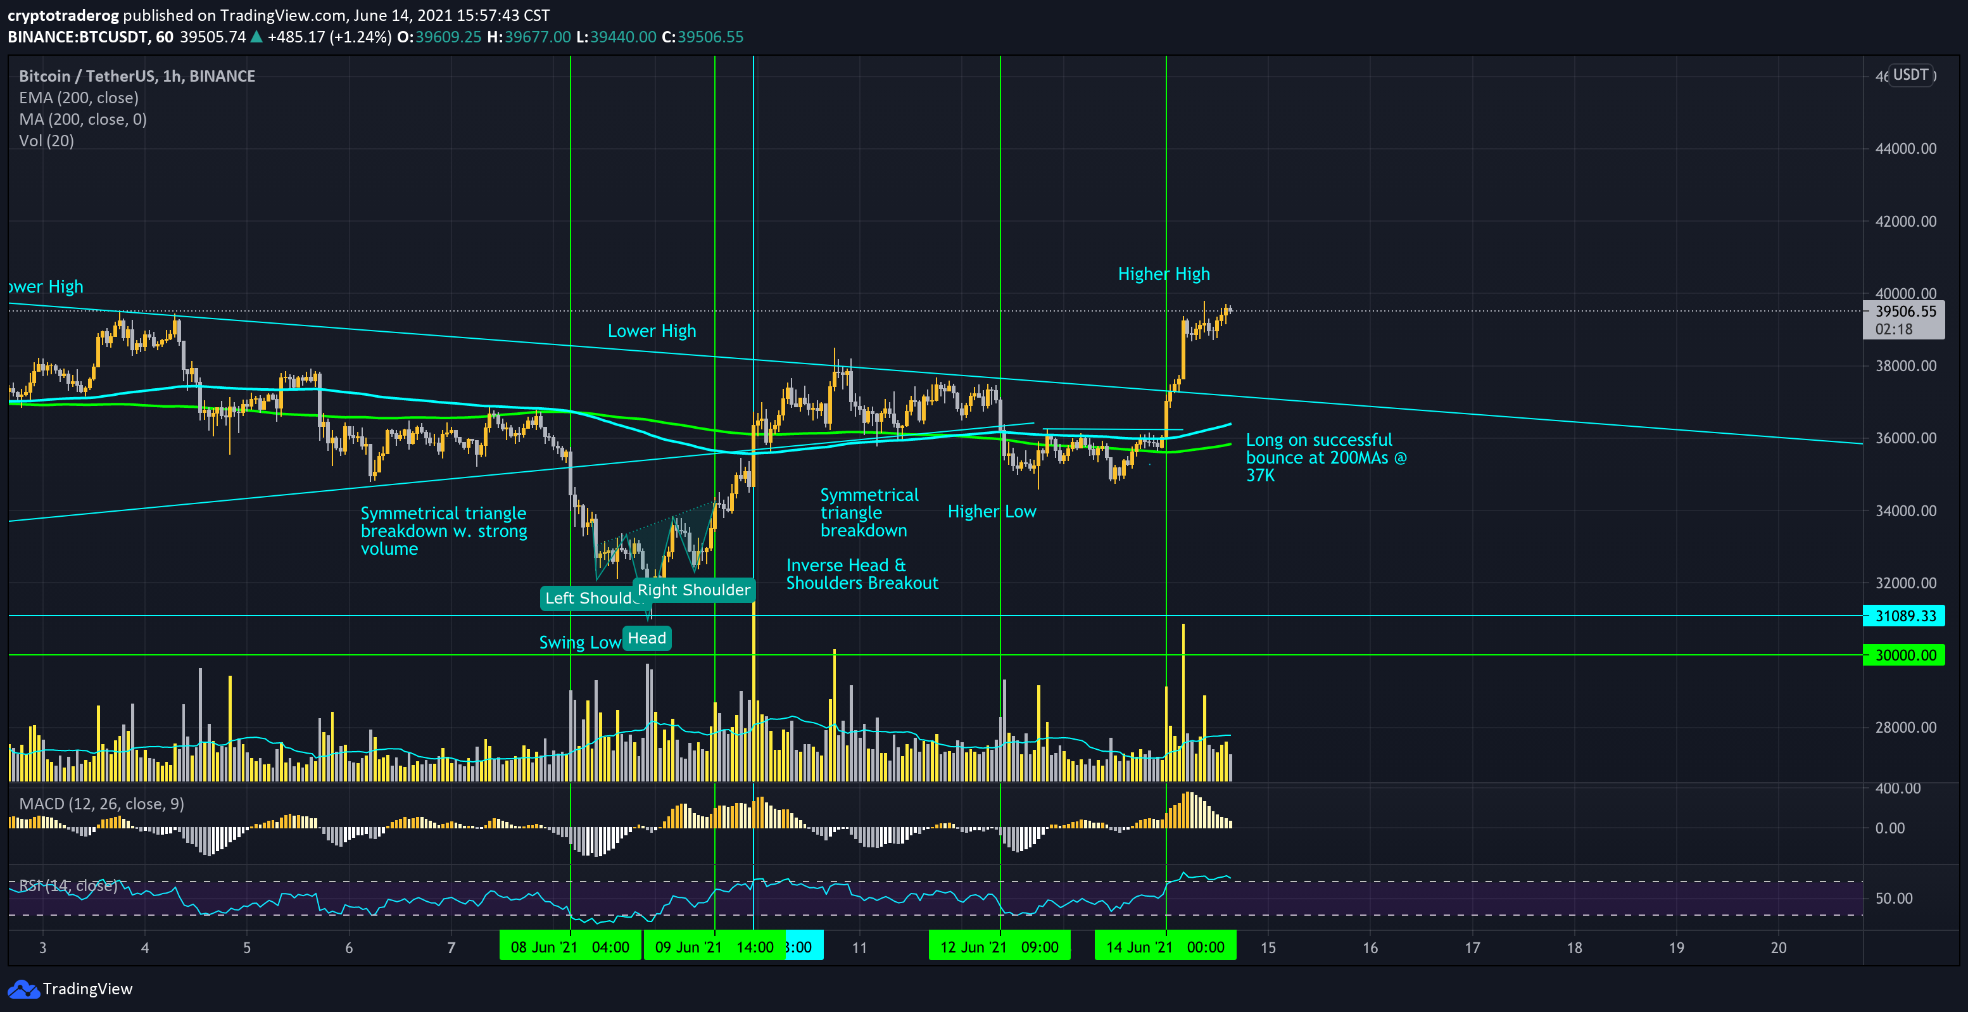Select the 31089.33 price level label
The width and height of the screenshot is (1968, 1012).
point(1905,616)
